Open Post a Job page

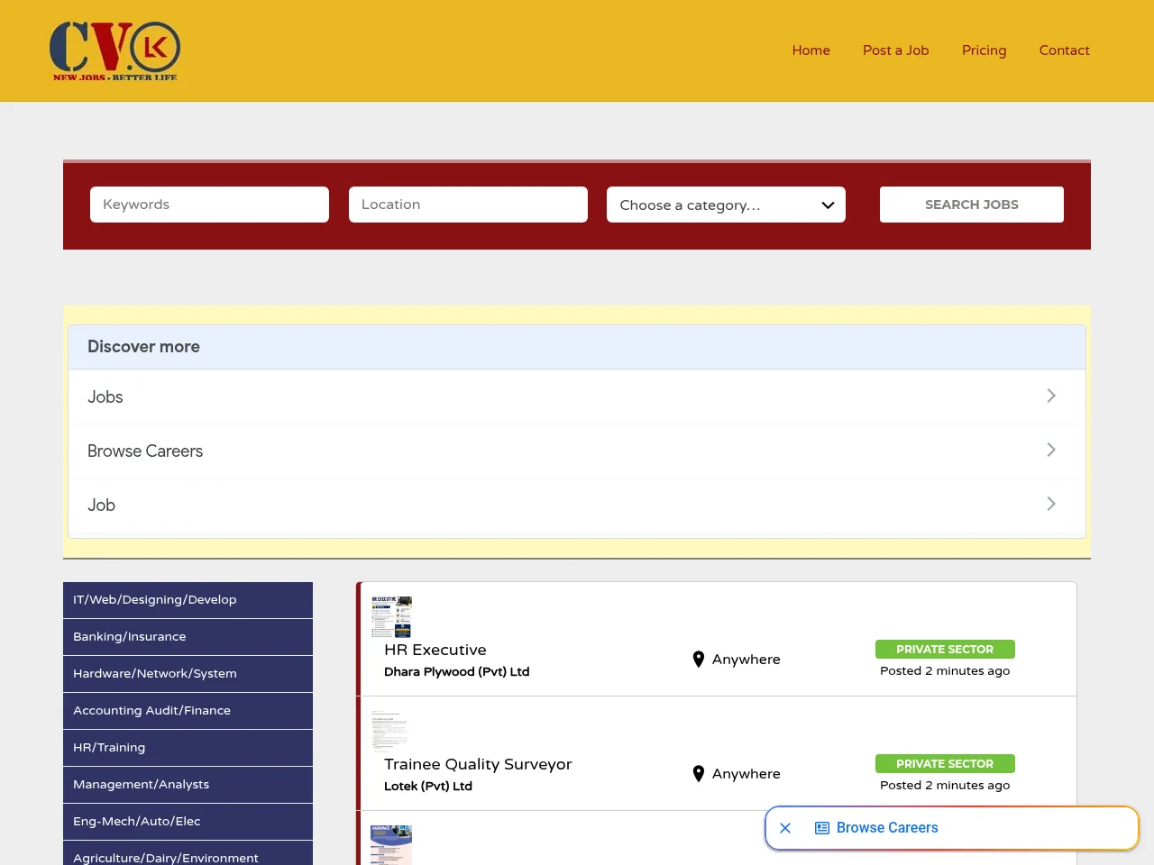tap(896, 50)
